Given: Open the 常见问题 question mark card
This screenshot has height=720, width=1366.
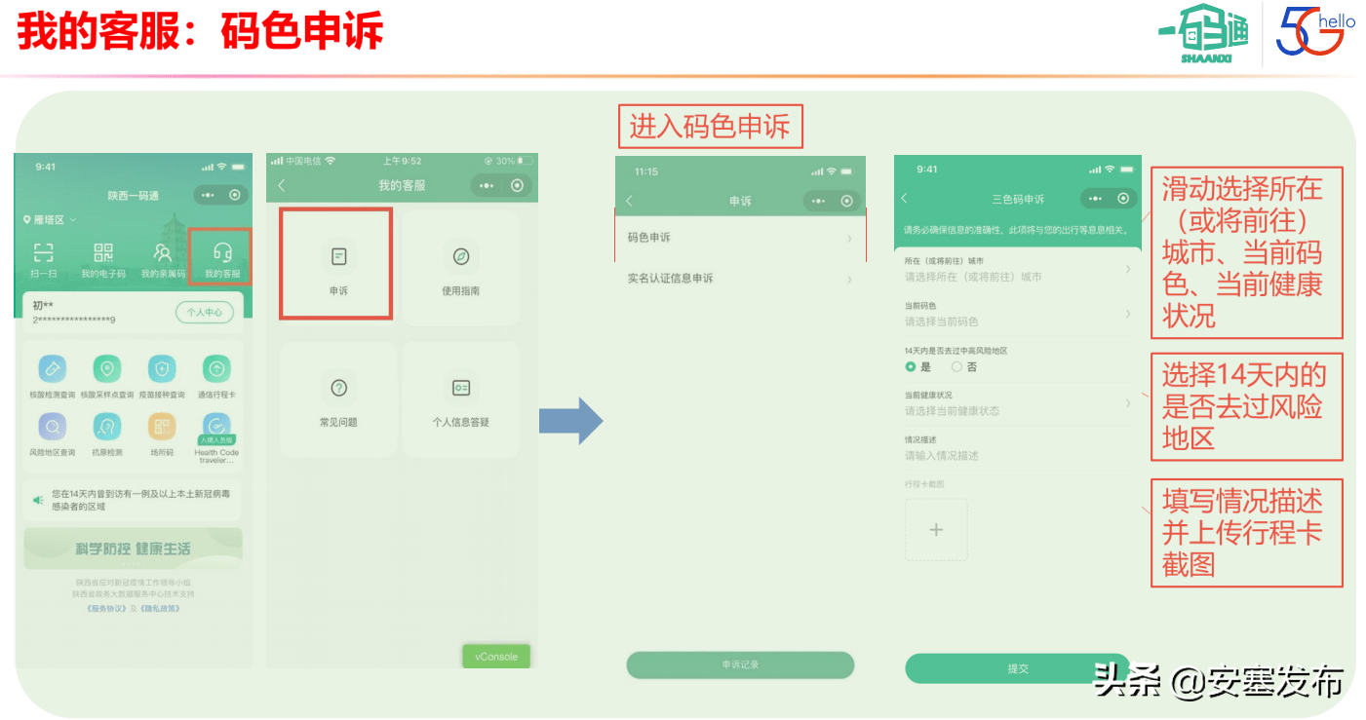Looking at the screenshot, I should click(x=338, y=399).
